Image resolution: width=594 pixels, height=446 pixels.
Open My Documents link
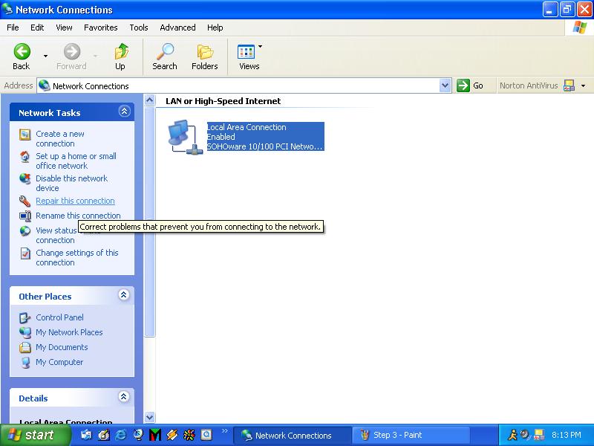click(62, 347)
